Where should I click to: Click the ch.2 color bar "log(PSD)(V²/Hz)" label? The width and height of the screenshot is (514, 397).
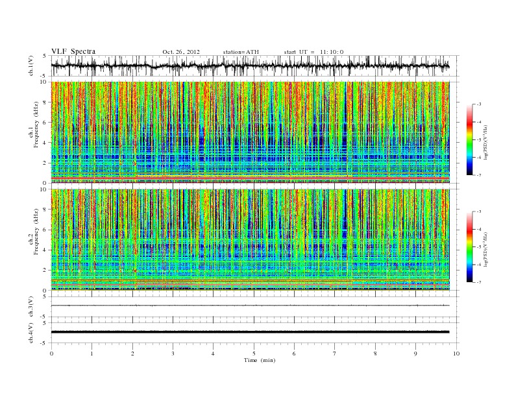tap(486, 249)
